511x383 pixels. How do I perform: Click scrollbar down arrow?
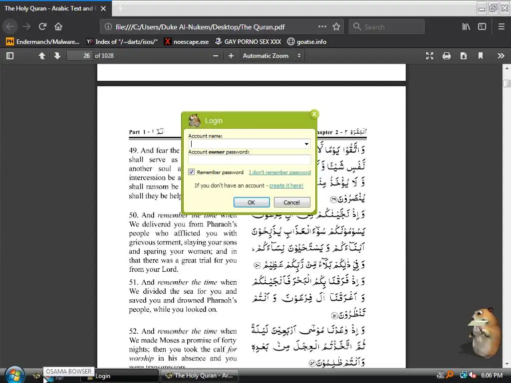coord(507,364)
